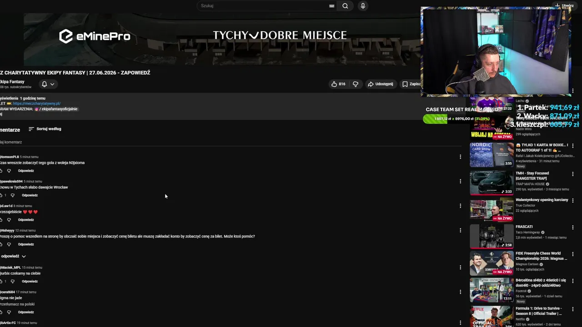This screenshot has height=327, width=582.
Task: Open options menu for TYLKO 1 KARTA W BOXIE video
Action: tap(573, 146)
